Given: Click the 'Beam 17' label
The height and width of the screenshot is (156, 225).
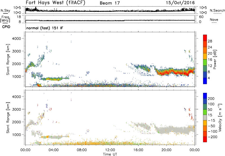Looking at the screenshot, I should coord(110,3).
